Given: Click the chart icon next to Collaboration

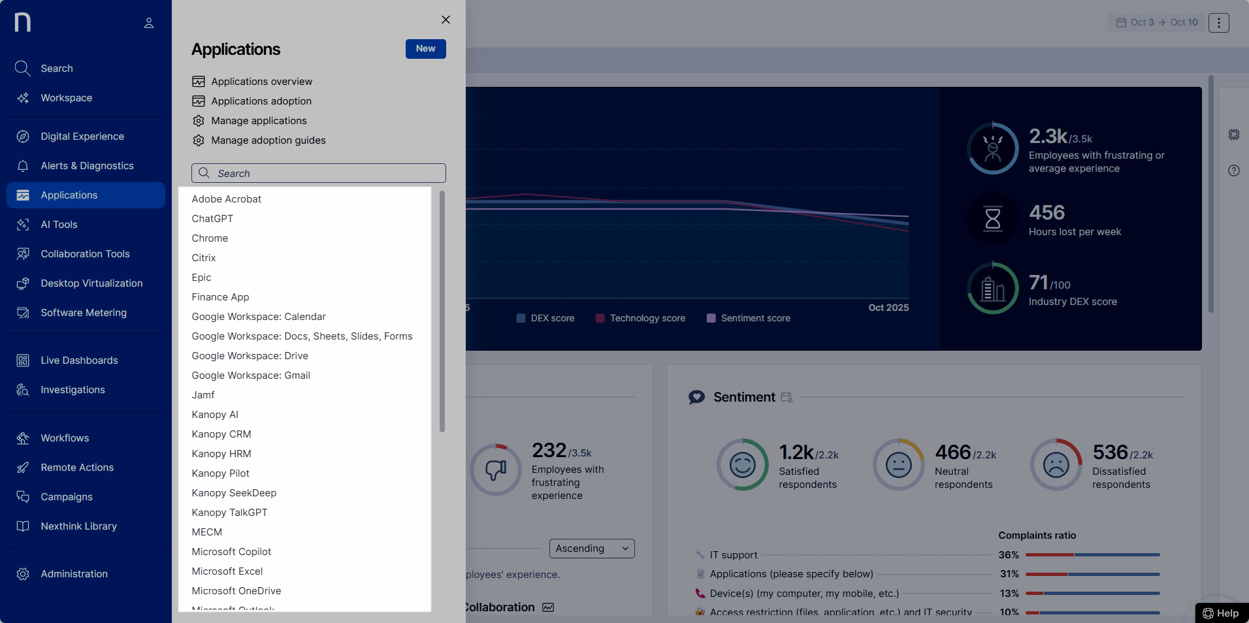Looking at the screenshot, I should coord(548,607).
